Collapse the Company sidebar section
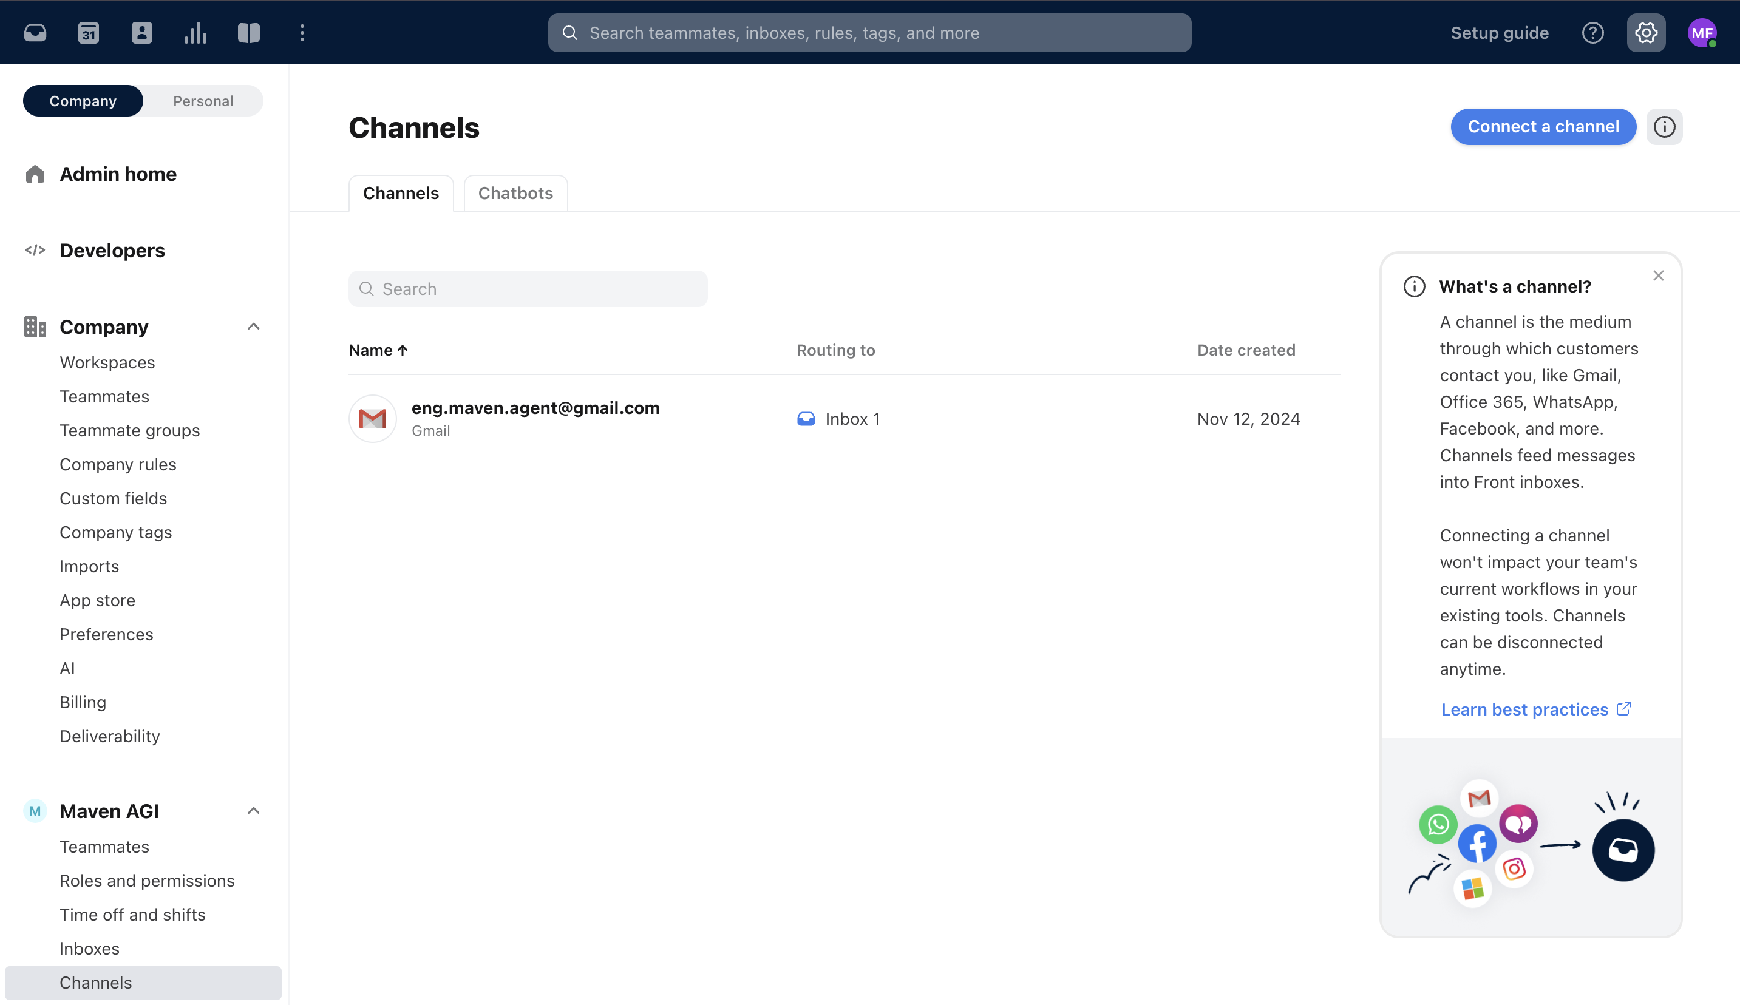This screenshot has width=1740, height=1005. 253,327
